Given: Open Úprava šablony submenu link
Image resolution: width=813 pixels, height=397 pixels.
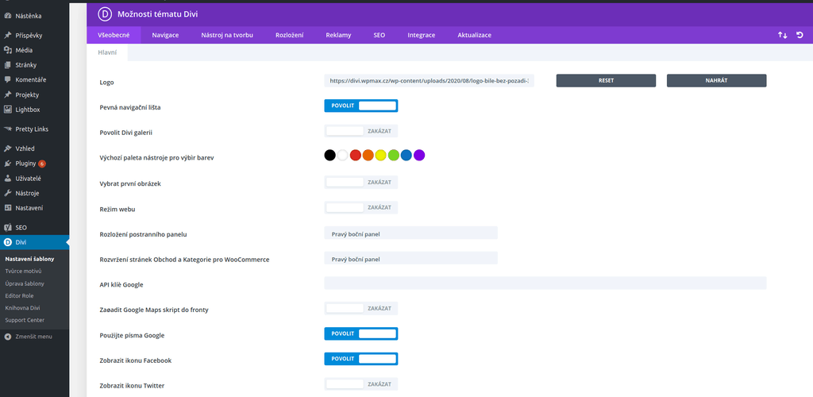Looking at the screenshot, I should tap(25, 283).
